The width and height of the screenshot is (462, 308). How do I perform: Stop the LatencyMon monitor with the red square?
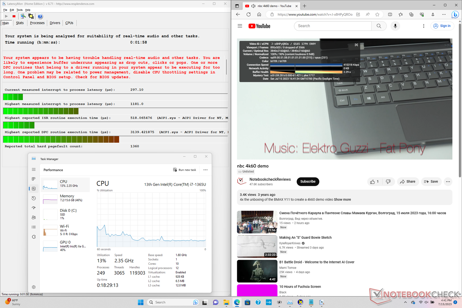coord(14,16)
